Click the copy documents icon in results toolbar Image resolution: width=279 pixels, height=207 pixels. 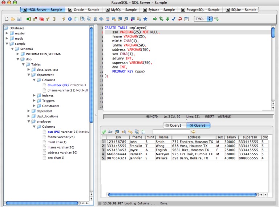pos(137,132)
